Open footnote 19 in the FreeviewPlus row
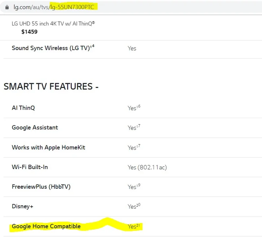262x238 pixels. coord(139,185)
